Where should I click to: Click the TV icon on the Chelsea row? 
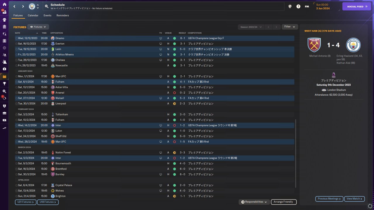click(160, 60)
